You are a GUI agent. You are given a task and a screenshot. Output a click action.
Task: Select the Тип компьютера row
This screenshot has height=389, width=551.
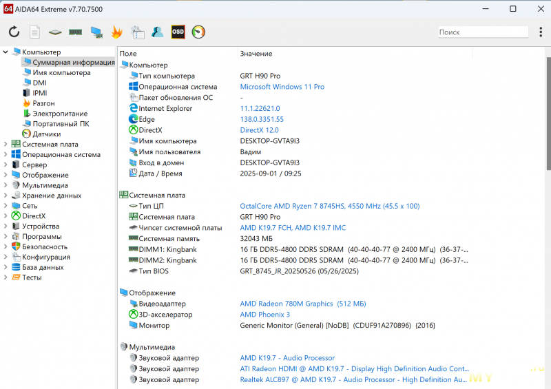[295, 76]
